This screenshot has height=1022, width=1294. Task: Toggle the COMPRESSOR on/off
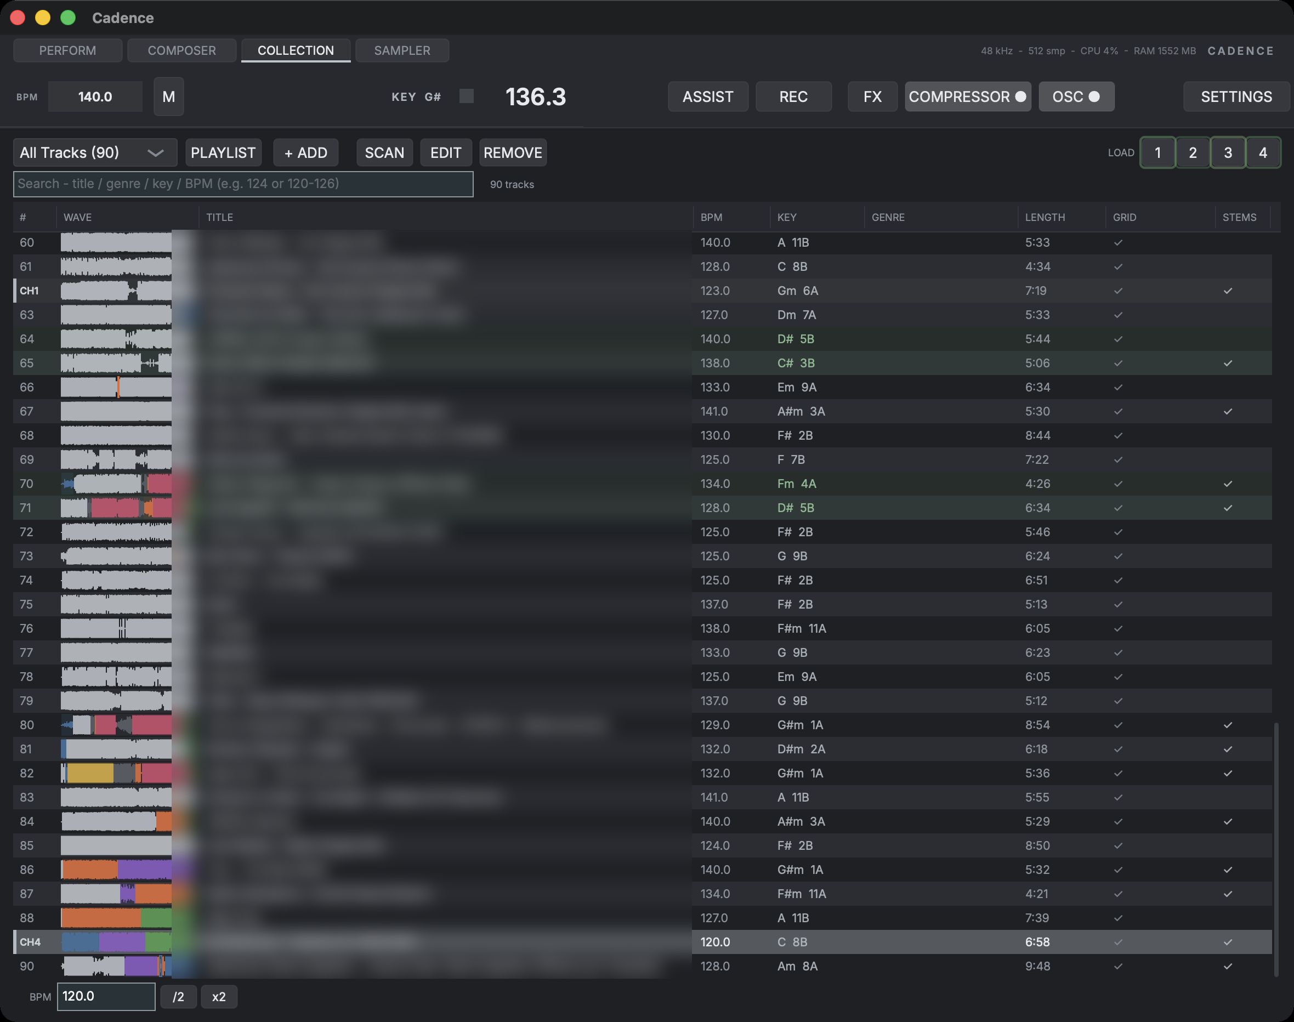pos(967,96)
